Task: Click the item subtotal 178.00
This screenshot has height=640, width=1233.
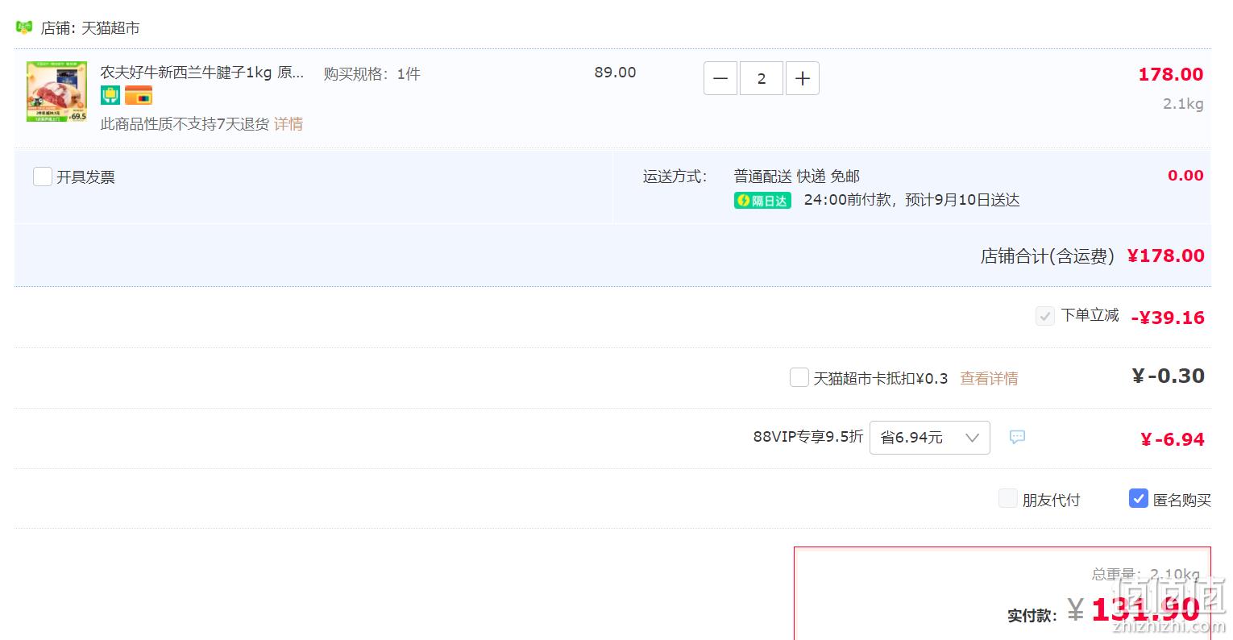Action: [x=1171, y=74]
